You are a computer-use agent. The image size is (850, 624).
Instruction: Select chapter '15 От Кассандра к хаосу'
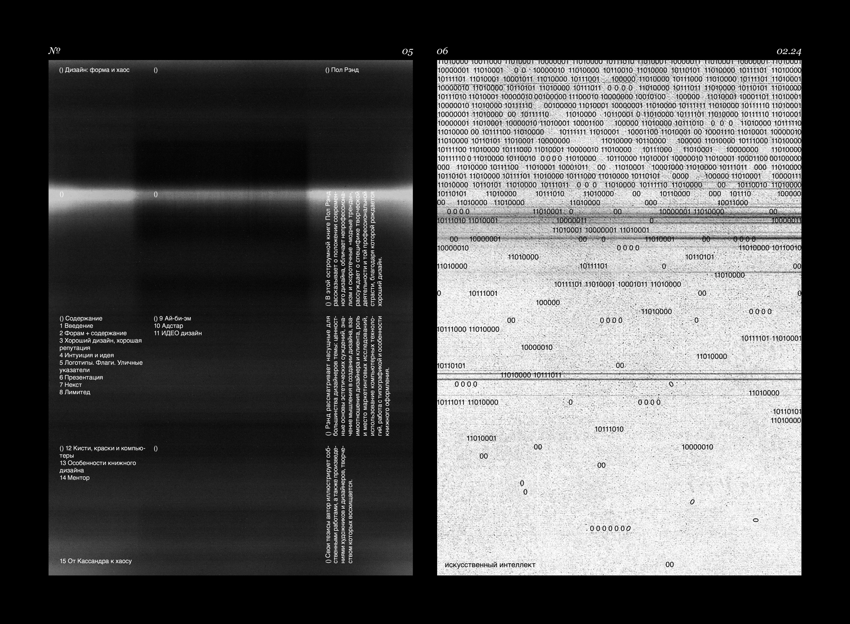point(96,561)
